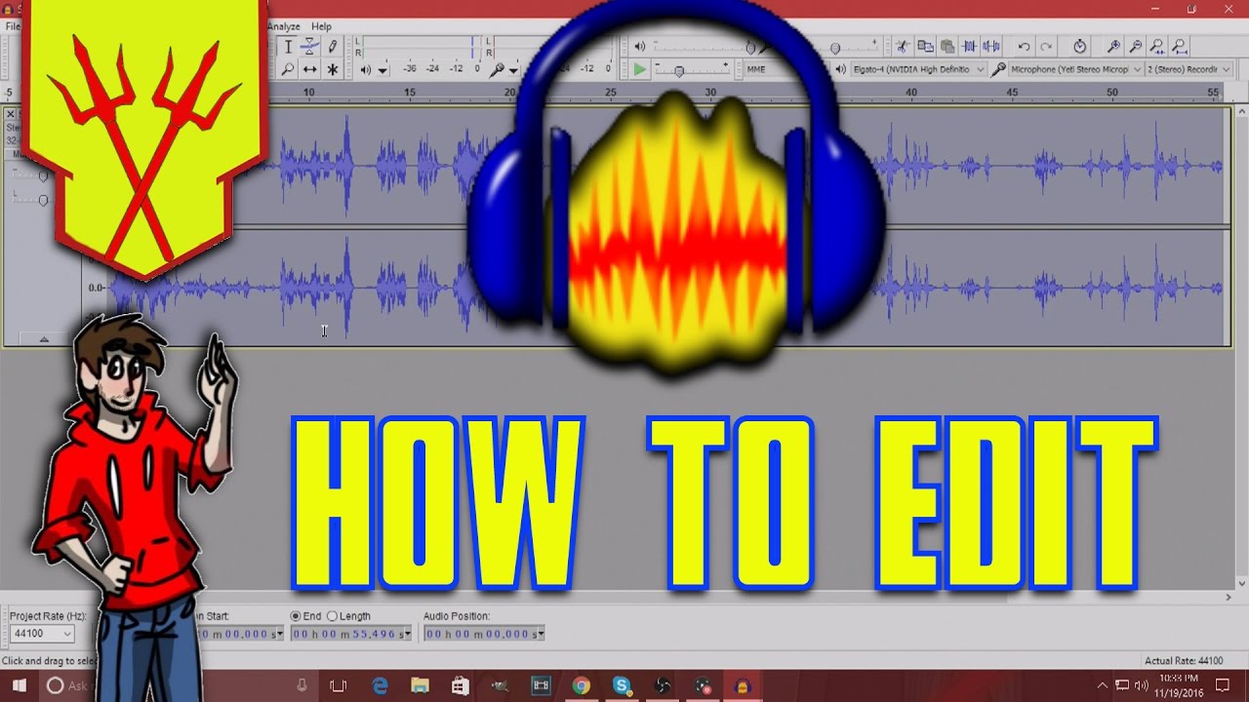Show hidden system tray icons
This screenshot has width=1249, height=702.
pos(1103,685)
